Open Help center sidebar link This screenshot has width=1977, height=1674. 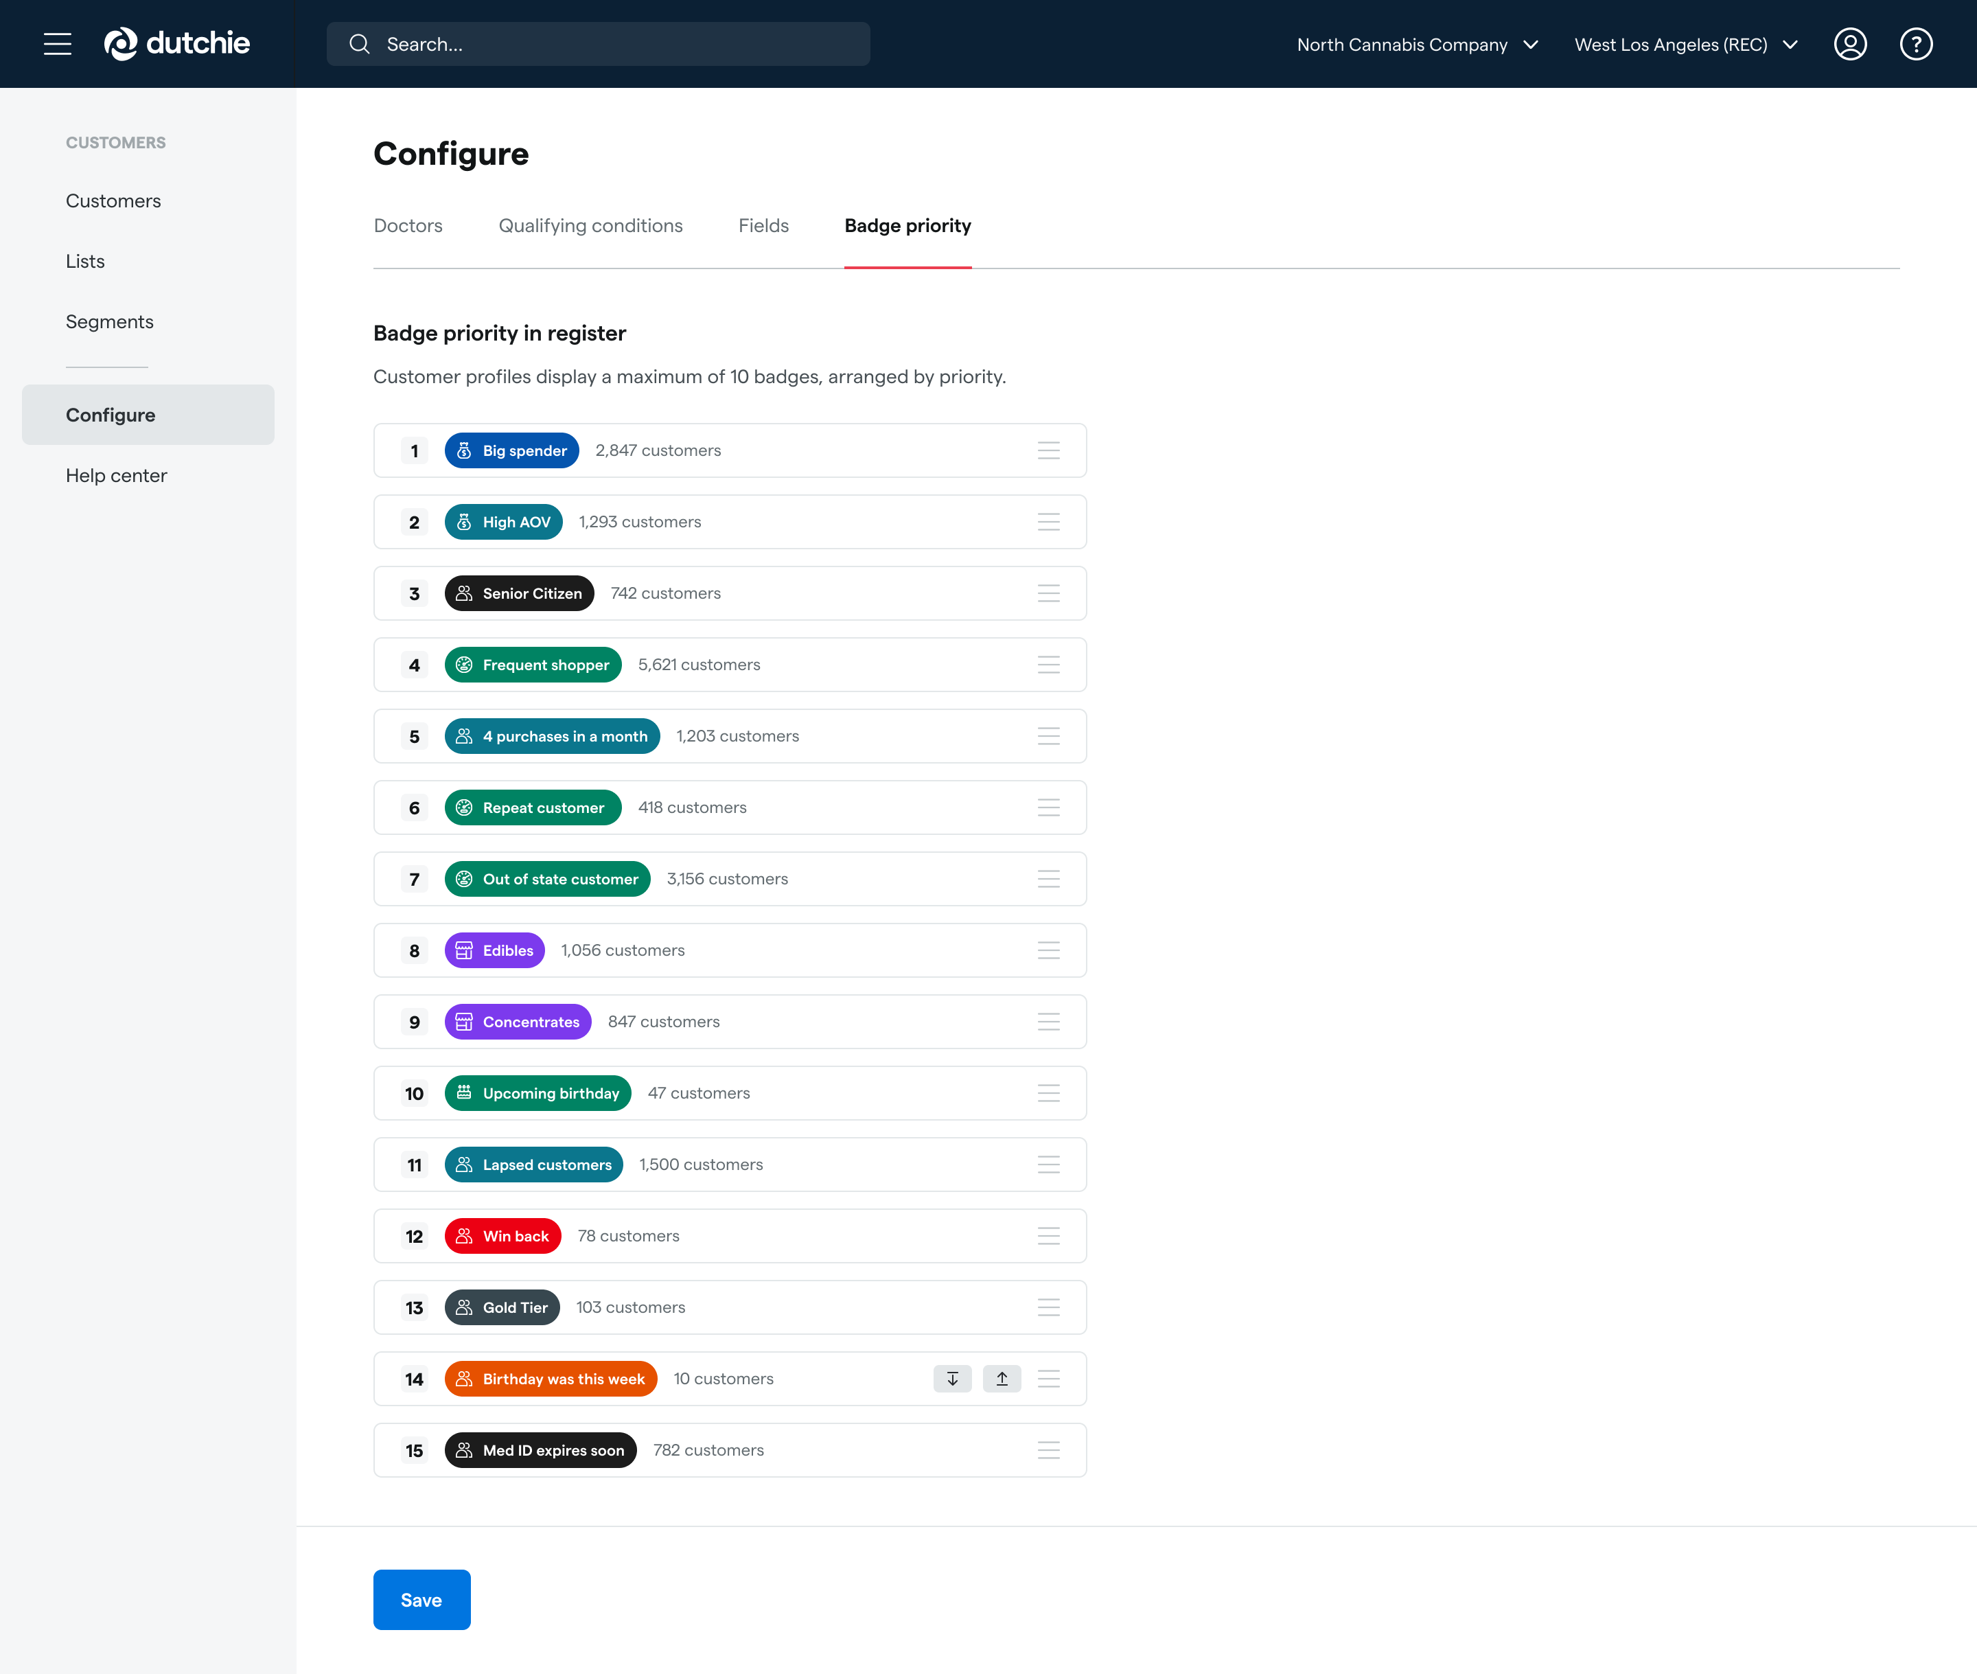pyautogui.click(x=116, y=475)
